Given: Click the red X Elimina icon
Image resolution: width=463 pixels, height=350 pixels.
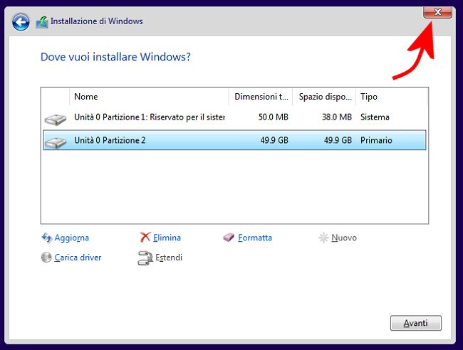Looking at the screenshot, I should tap(145, 237).
